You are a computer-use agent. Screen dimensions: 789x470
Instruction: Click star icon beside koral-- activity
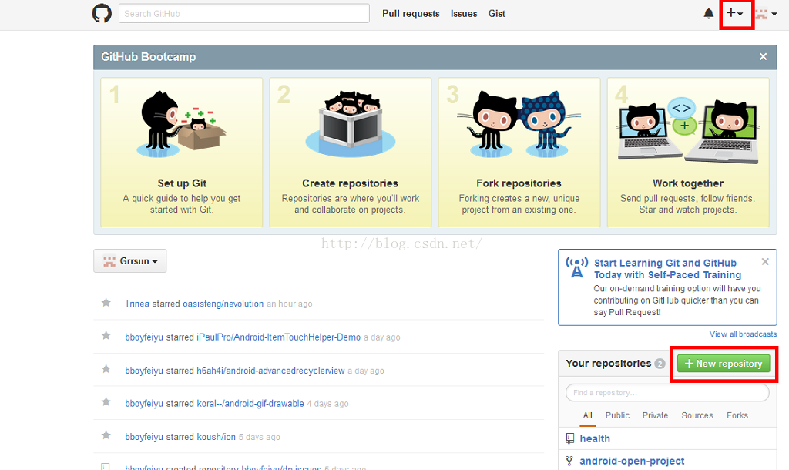coord(106,401)
